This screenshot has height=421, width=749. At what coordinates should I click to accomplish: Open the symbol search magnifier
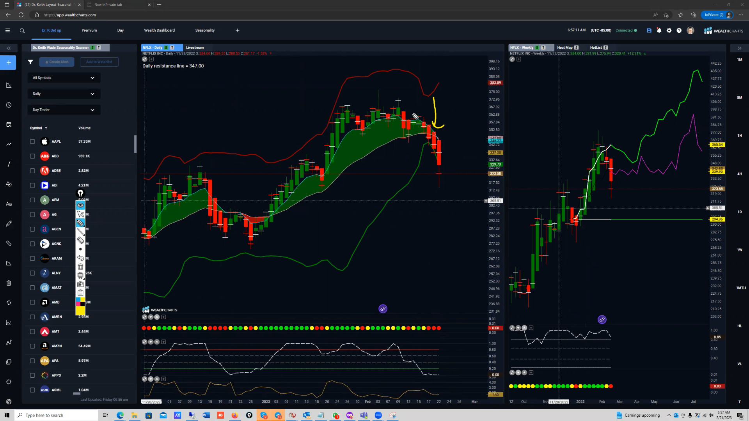(22, 31)
